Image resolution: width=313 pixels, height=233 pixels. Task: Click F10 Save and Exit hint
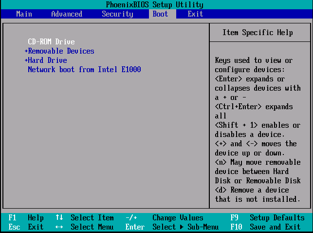pyautogui.click(x=265, y=227)
